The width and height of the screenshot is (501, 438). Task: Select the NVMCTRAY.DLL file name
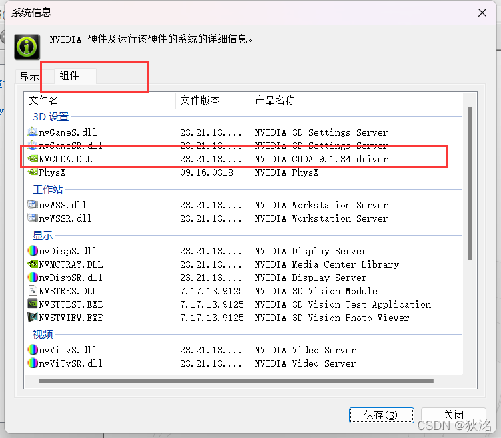(x=71, y=264)
